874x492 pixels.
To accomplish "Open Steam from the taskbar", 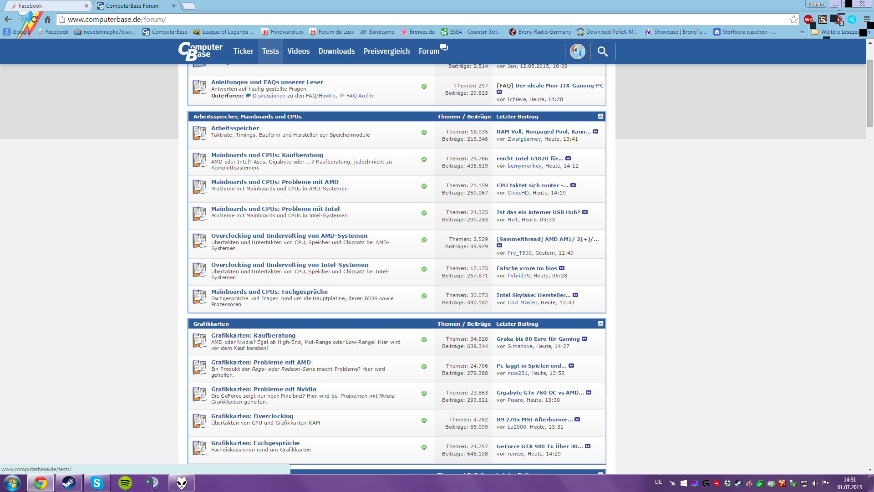I will (x=69, y=483).
